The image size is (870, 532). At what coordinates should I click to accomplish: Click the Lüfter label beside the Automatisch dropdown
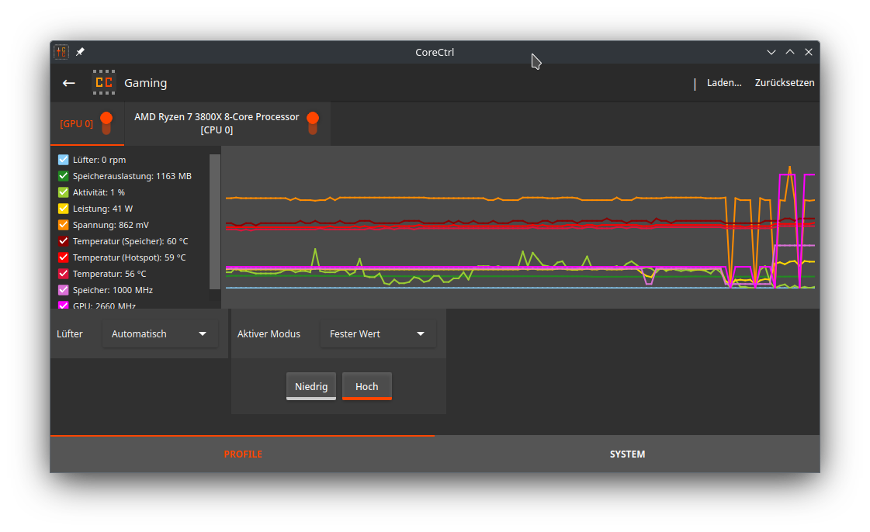[x=69, y=334]
